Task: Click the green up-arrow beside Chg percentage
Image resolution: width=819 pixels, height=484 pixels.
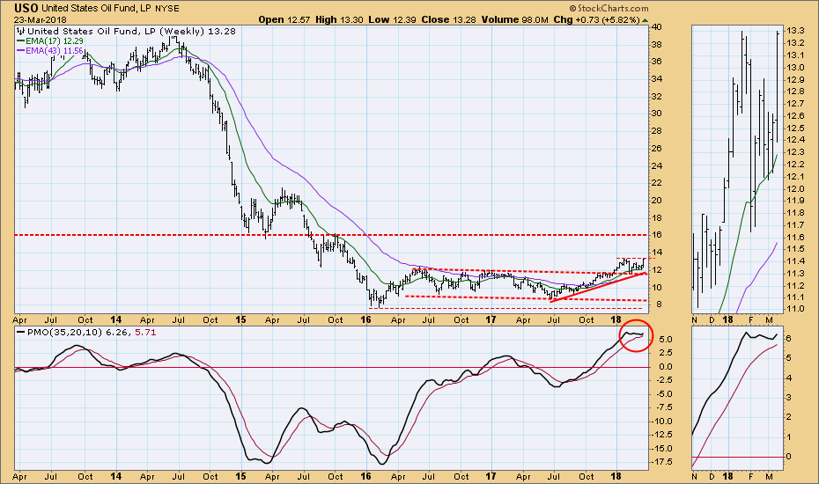Action: (x=646, y=18)
